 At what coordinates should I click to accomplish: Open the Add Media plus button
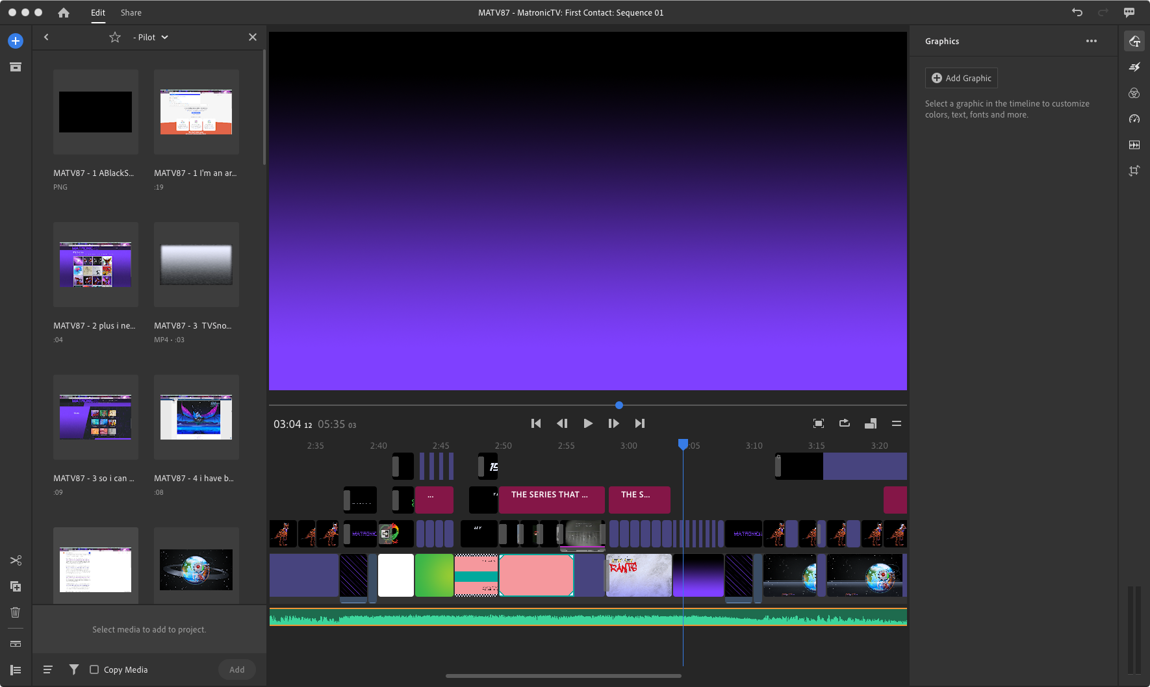tap(16, 41)
